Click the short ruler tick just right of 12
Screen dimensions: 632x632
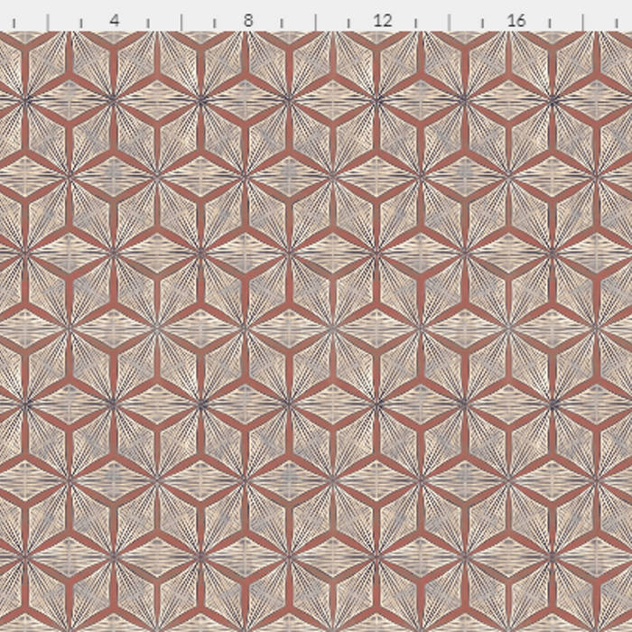coord(415,23)
